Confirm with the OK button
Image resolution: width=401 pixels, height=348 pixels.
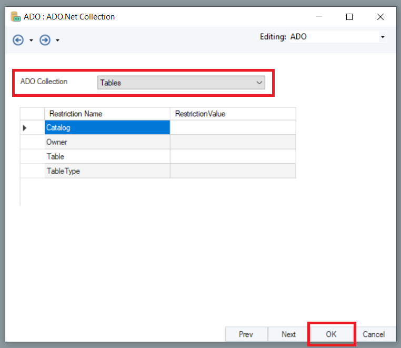331,334
